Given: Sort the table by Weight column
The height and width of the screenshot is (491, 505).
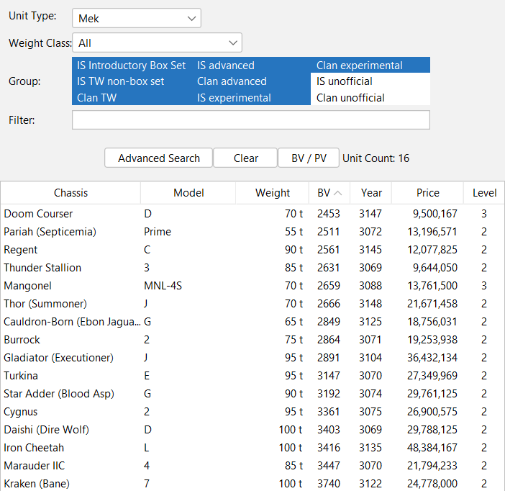Looking at the screenshot, I should click(273, 193).
